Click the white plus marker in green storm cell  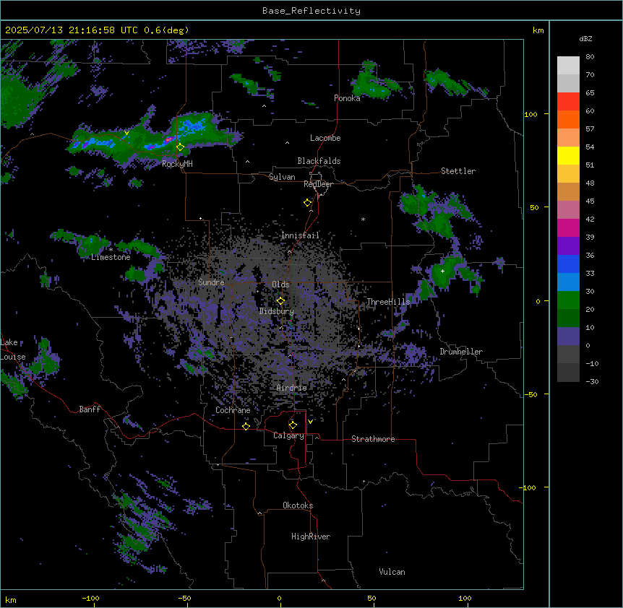point(442,271)
